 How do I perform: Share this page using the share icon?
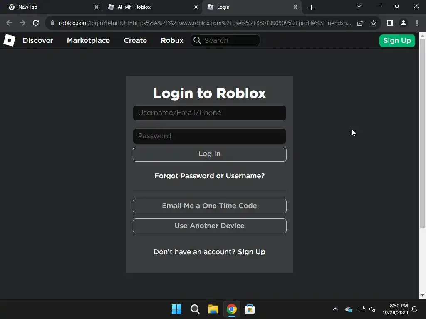360,23
